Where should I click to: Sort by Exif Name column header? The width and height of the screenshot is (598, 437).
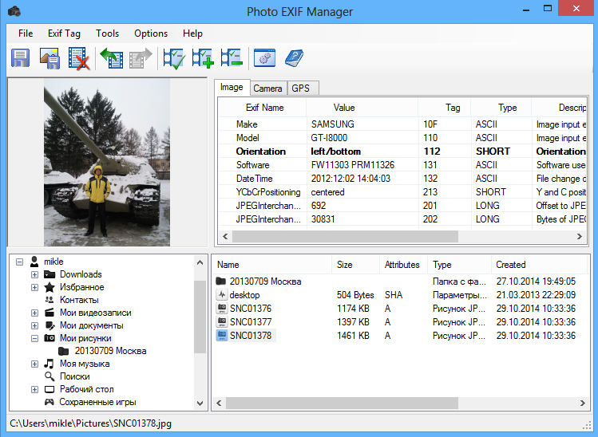[x=263, y=108]
